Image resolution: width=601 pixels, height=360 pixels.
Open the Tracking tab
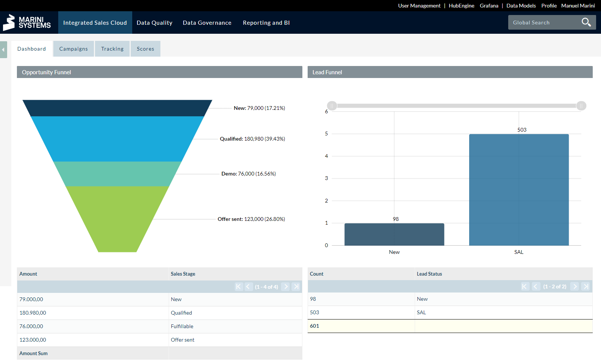pyautogui.click(x=112, y=48)
